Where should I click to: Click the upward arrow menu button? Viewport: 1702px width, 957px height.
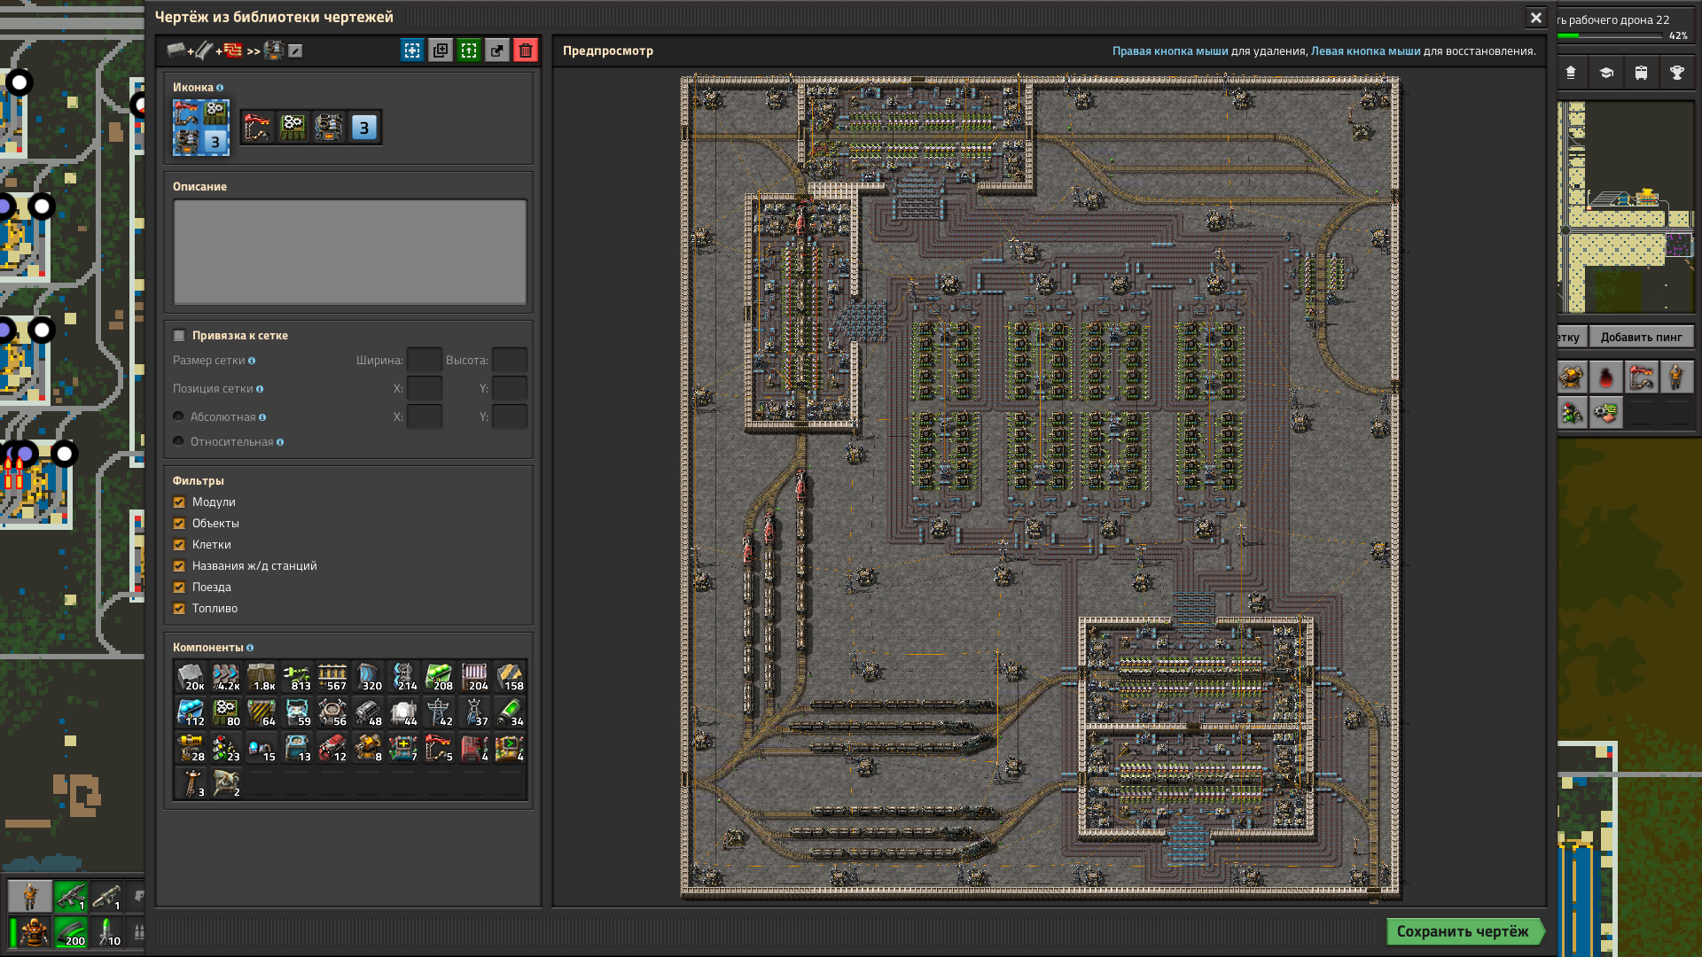pos(1570,73)
